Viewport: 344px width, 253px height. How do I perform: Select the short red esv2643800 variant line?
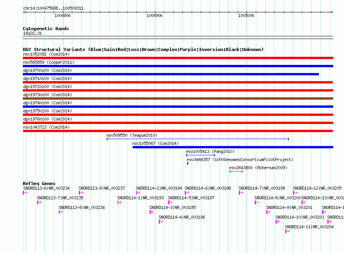[x=236, y=171]
